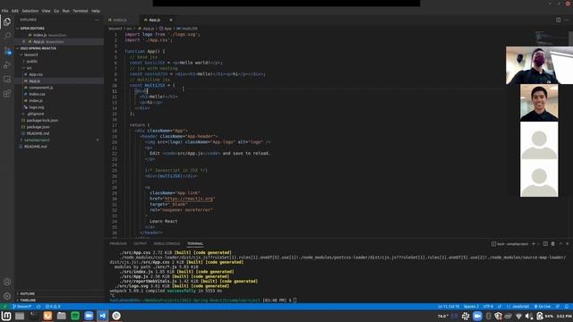Open the Explorer view in activity bar

click(x=7, y=21)
